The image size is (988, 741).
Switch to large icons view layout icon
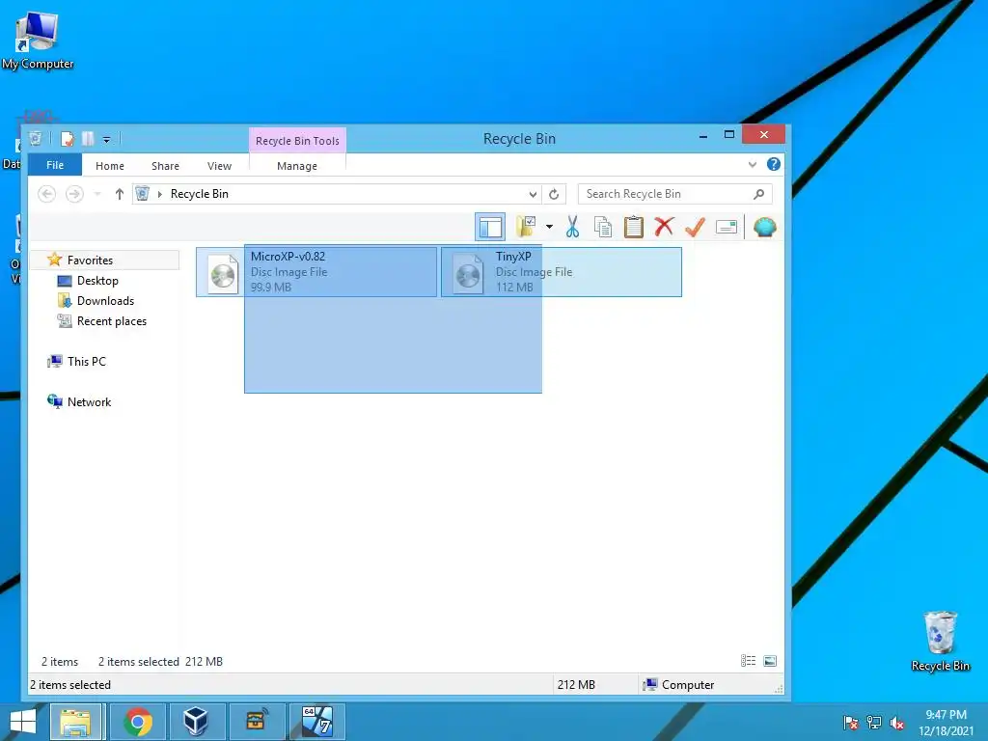point(769,660)
